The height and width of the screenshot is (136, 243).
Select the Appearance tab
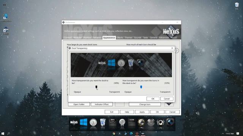[109, 38]
